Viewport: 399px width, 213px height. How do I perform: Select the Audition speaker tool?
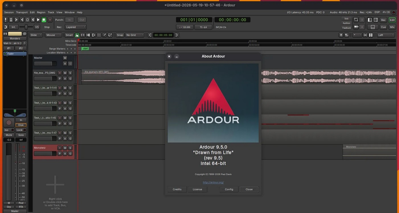pyautogui.click(x=93, y=35)
